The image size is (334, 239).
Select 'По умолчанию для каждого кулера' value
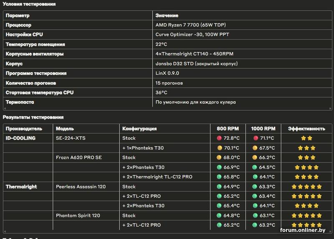[195, 102]
